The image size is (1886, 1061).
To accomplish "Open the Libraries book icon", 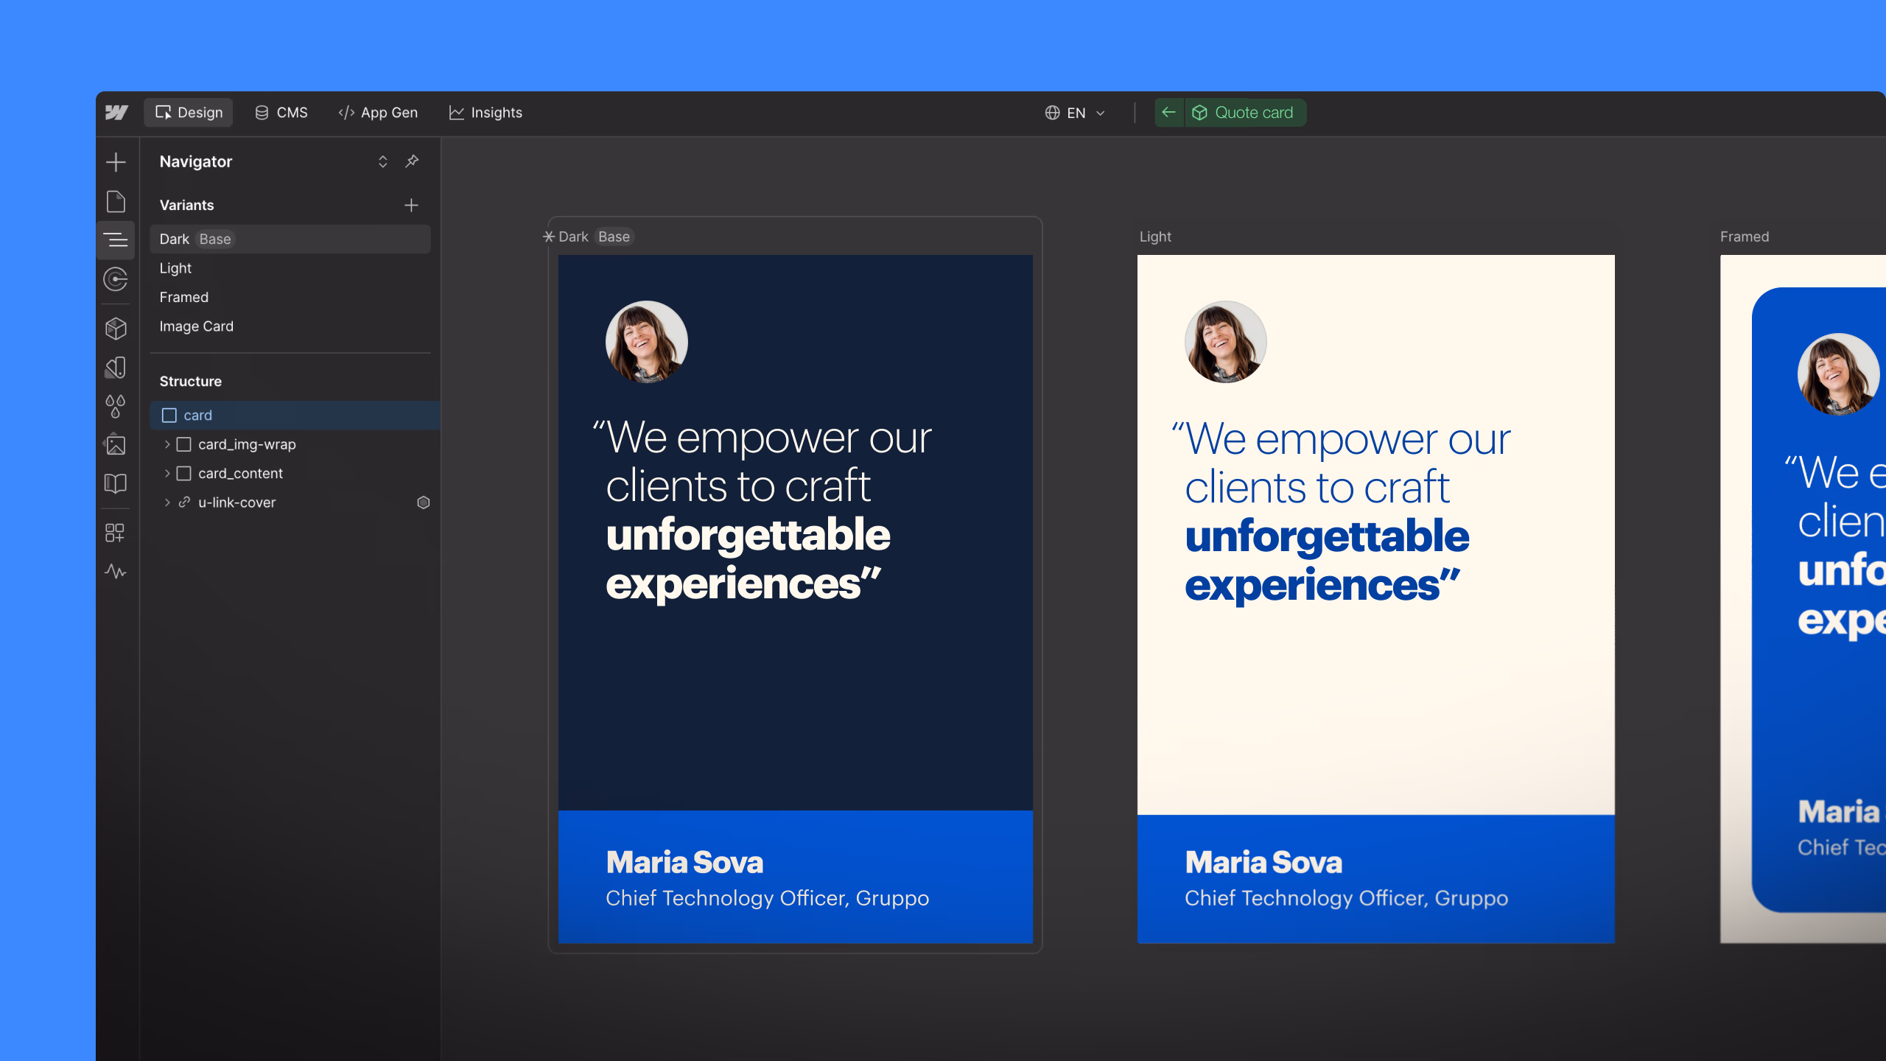I will [x=116, y=483].
